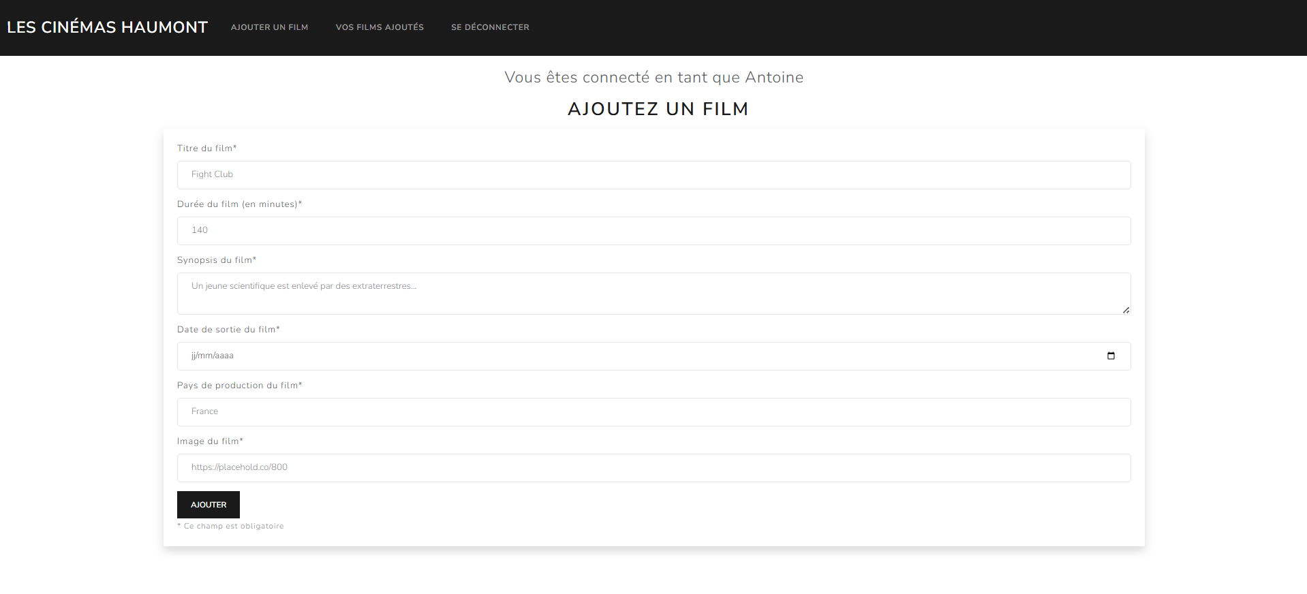
Task: Click the 'Pays de production du film*' label
Action: pyautogui.click(x=239, y=385)
